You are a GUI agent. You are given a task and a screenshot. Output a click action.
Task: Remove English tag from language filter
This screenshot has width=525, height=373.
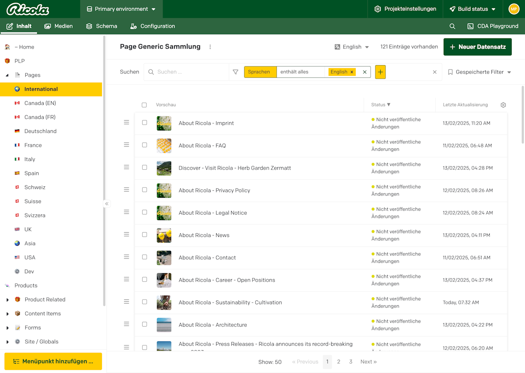point(352,72)
